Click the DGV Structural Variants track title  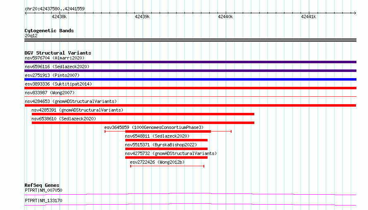click(58, 53)
